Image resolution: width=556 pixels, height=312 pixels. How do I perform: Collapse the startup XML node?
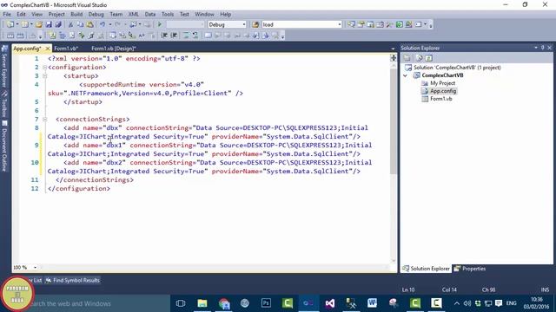pos(44,75)
